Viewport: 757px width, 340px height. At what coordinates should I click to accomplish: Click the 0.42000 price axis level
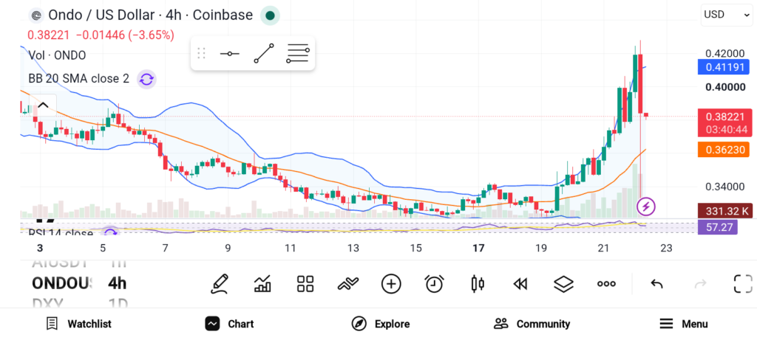click(724, 53)
